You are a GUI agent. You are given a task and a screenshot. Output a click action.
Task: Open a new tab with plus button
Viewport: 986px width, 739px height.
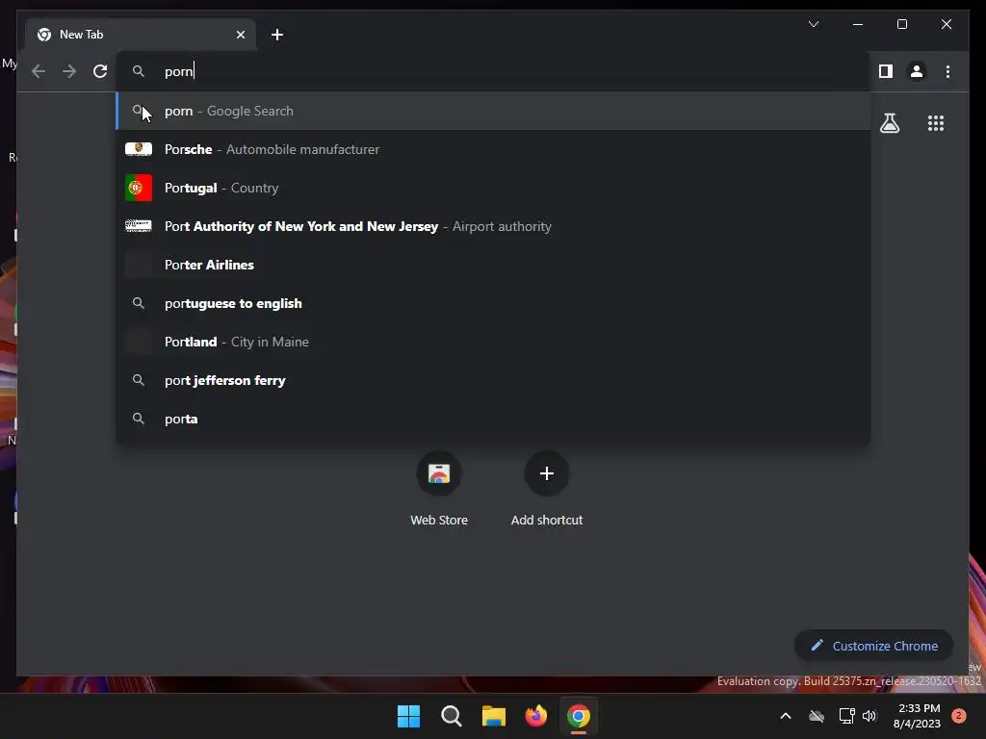[277, 35]
